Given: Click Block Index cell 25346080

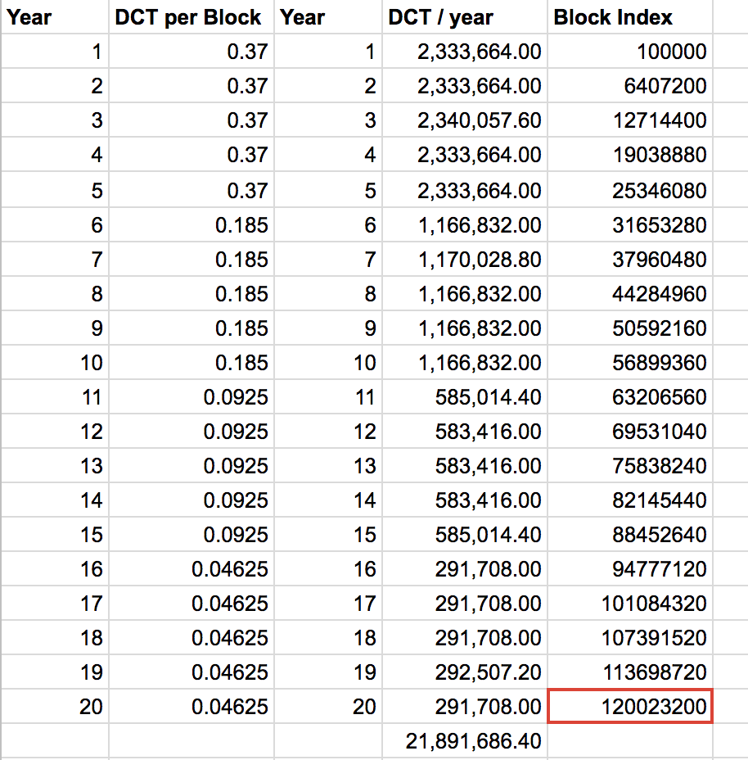Looking at the screenshot, I should [630, 190].
